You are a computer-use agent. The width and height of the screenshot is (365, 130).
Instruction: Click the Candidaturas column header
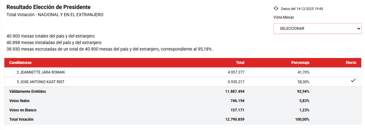(20, 63)
